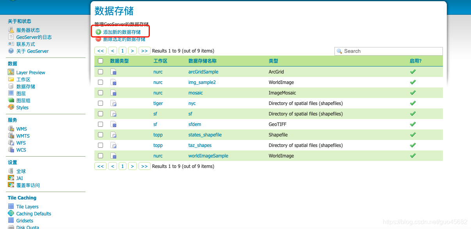Check the taz_shapes row checkbox
The height and width of the screenshot is (229, 471).
point(101,145)
